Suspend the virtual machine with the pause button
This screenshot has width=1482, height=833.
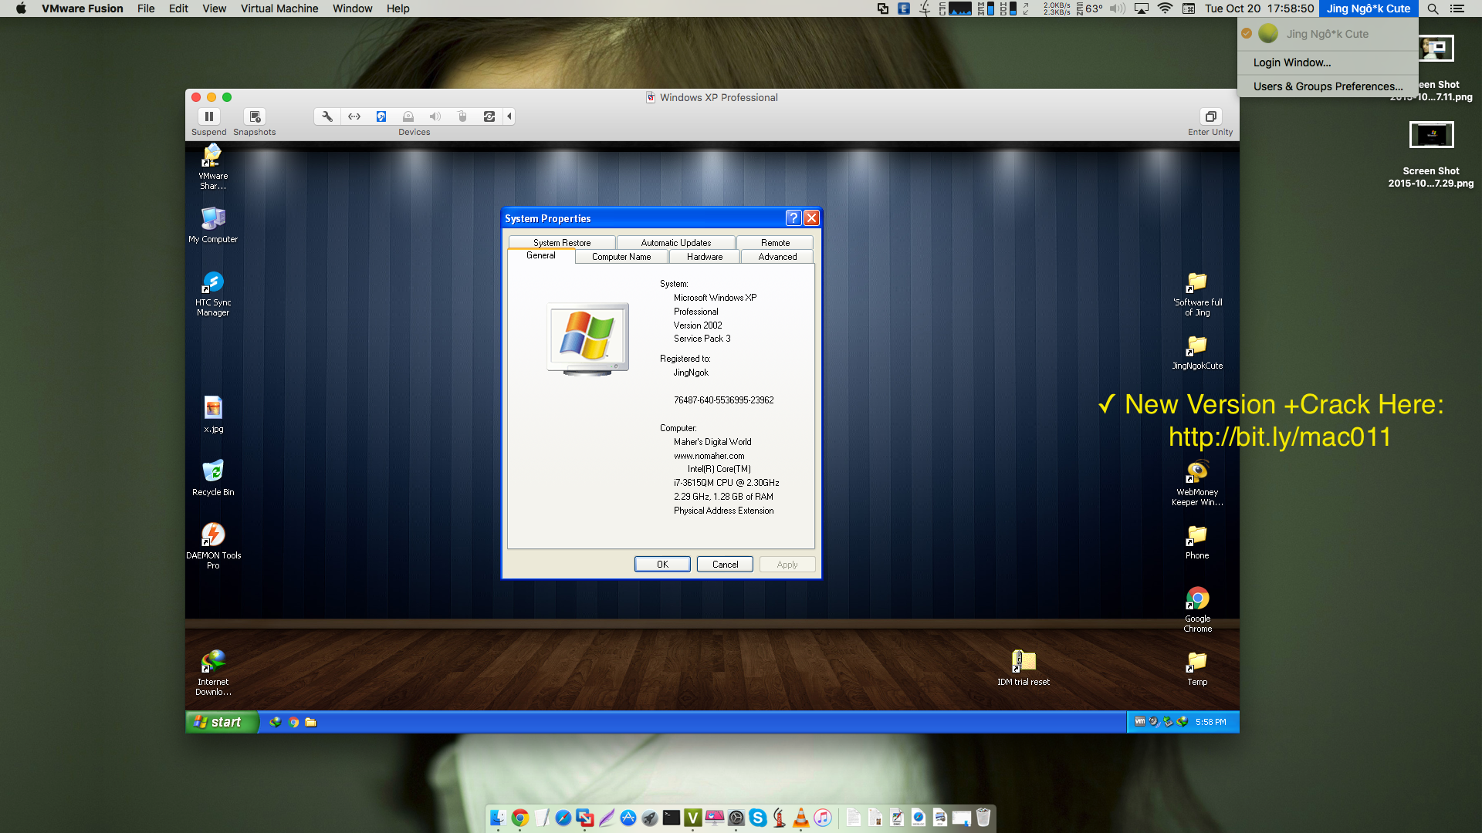(208, 116)
